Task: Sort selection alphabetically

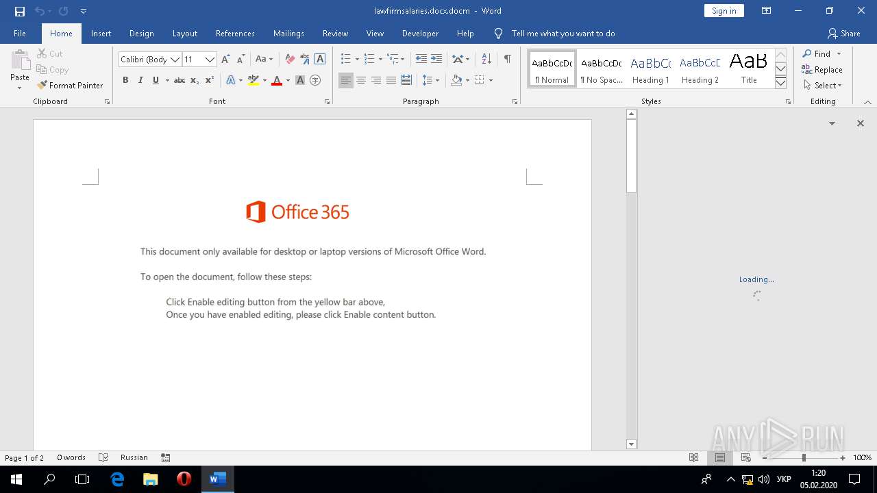Action: click(486, 60)
